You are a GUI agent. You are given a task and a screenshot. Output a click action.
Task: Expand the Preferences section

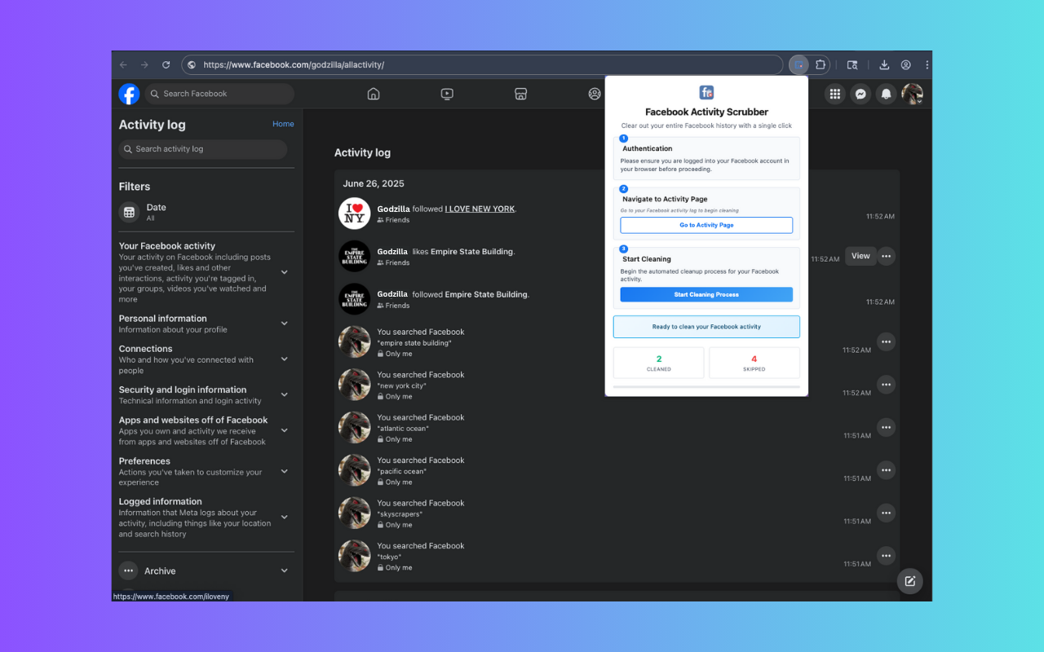(285, 471)
